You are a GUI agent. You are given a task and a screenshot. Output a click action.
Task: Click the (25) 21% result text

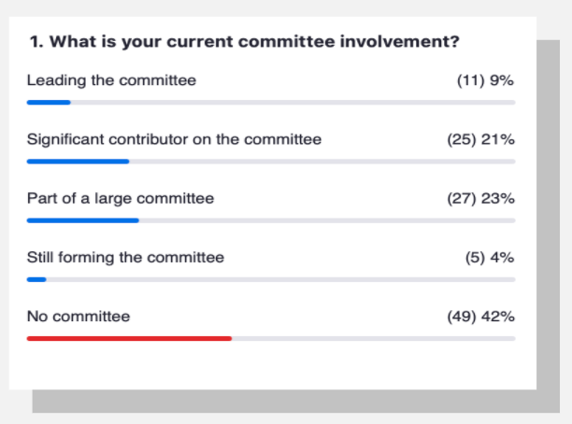pyautogui.click(x=480, y=139)
